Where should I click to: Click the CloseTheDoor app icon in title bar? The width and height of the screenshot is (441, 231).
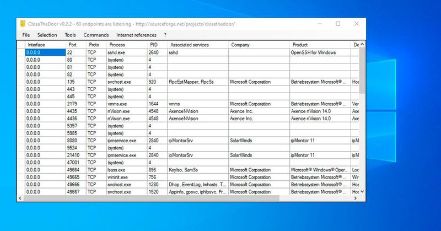tap(23, 24)
